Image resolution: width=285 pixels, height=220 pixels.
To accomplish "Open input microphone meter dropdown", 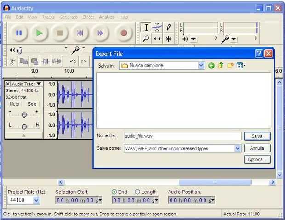I will [234, 39].
